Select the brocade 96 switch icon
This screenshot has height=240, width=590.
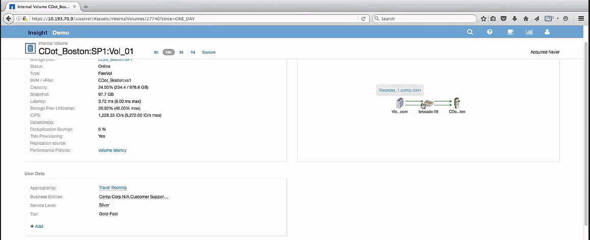[428, 103]
